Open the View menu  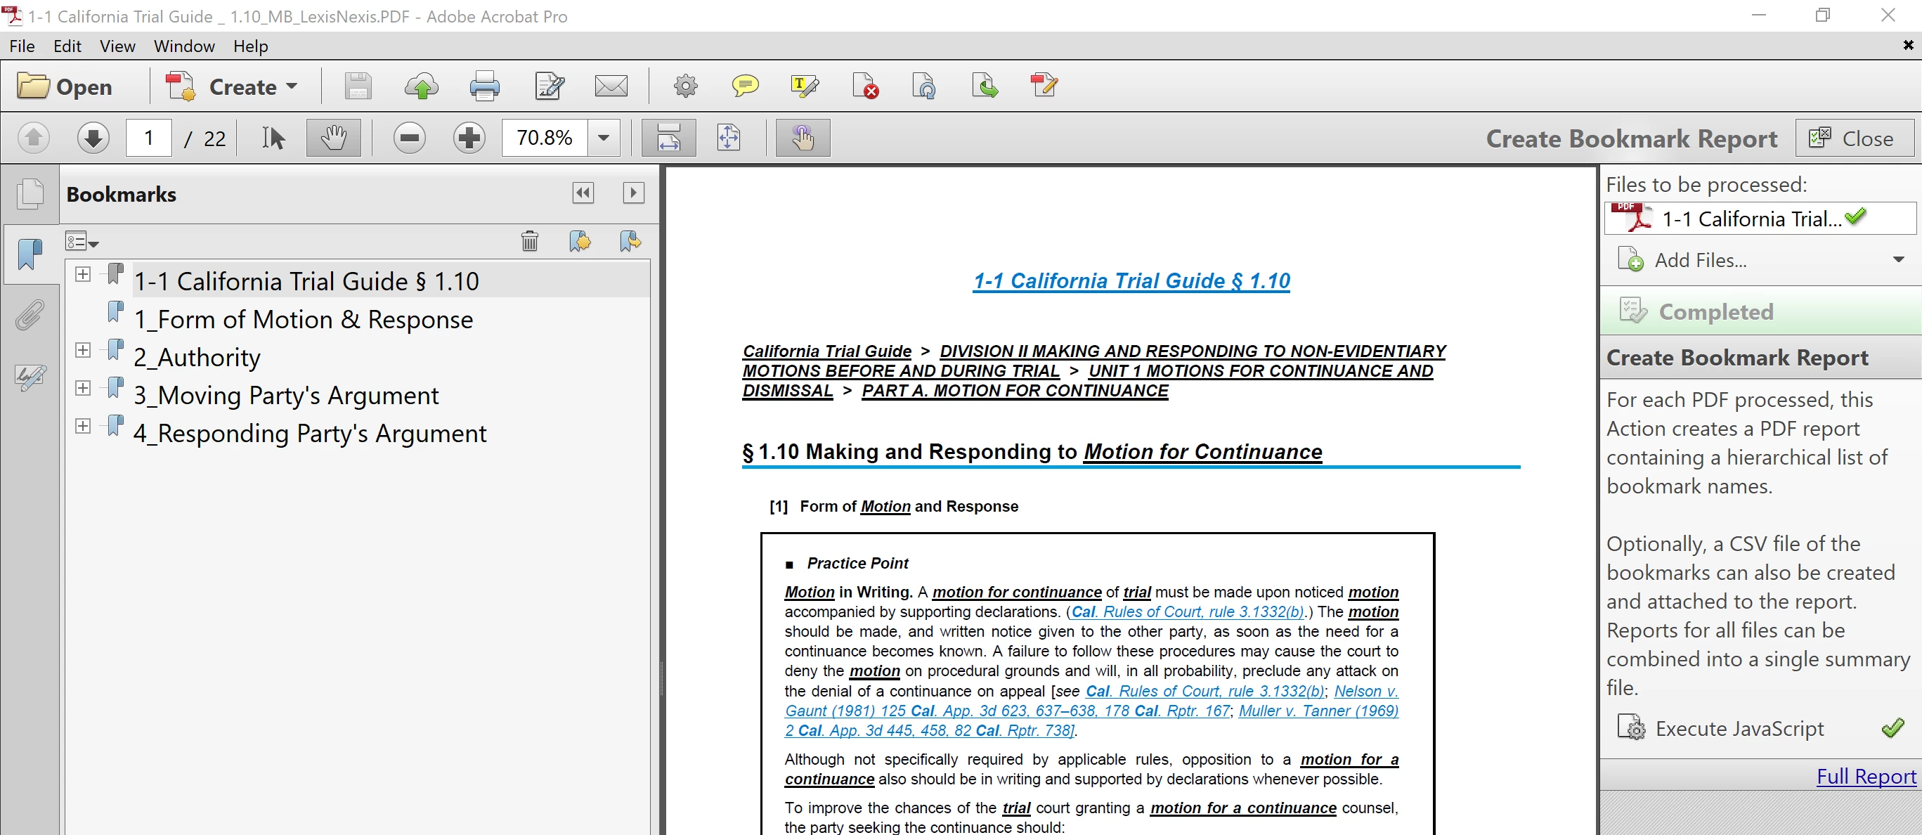tap(117, 46)
